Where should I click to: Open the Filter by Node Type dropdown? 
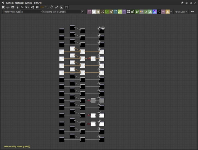pos(31,12)
